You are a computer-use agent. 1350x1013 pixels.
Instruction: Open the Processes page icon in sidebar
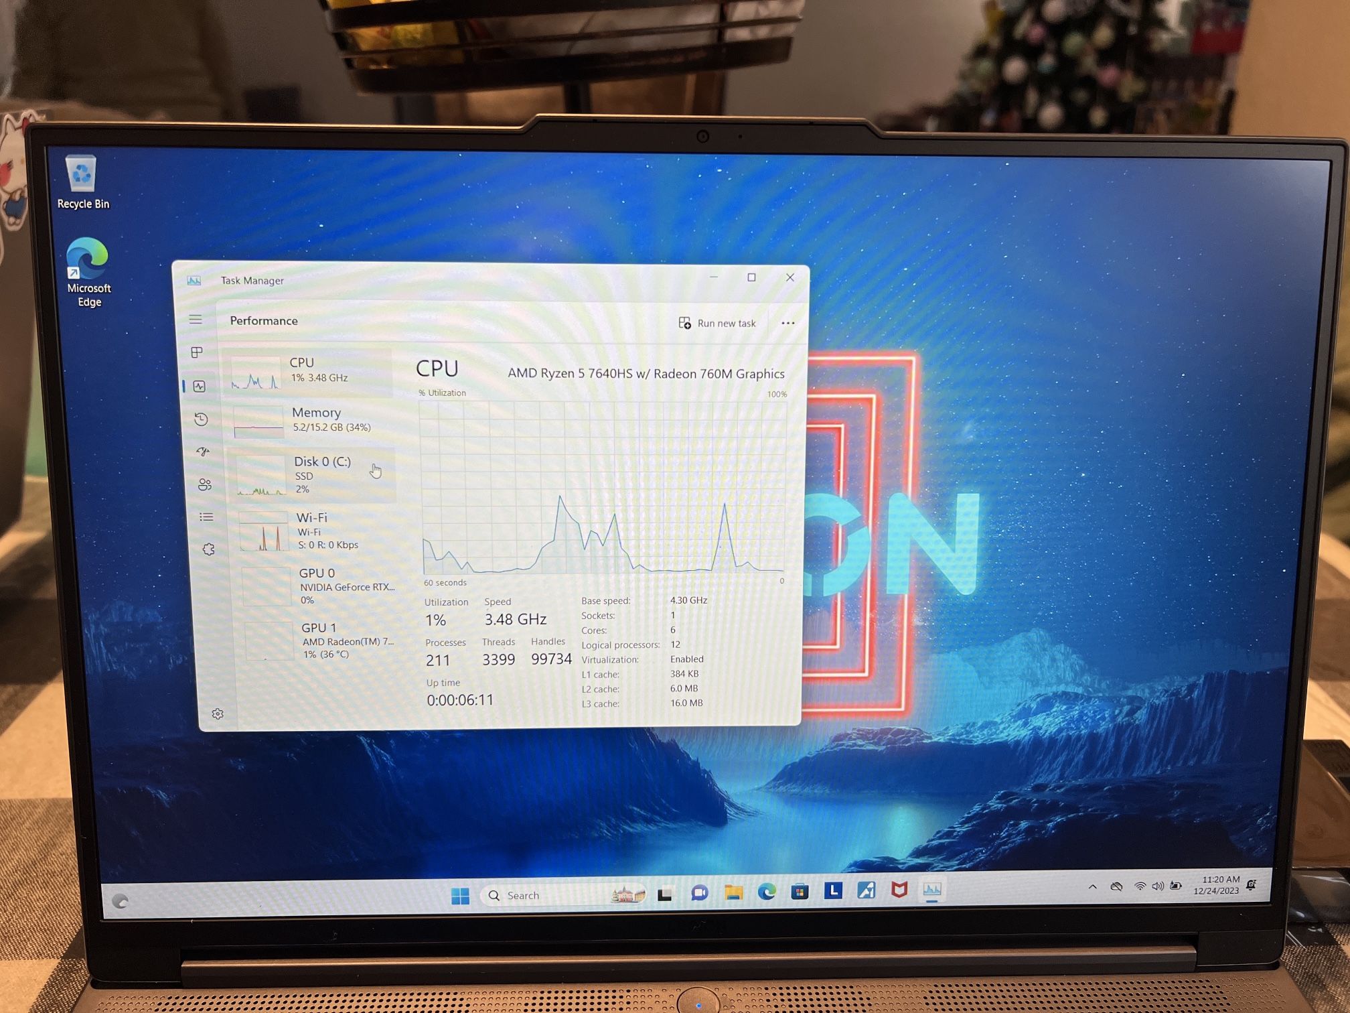(197, 352)
